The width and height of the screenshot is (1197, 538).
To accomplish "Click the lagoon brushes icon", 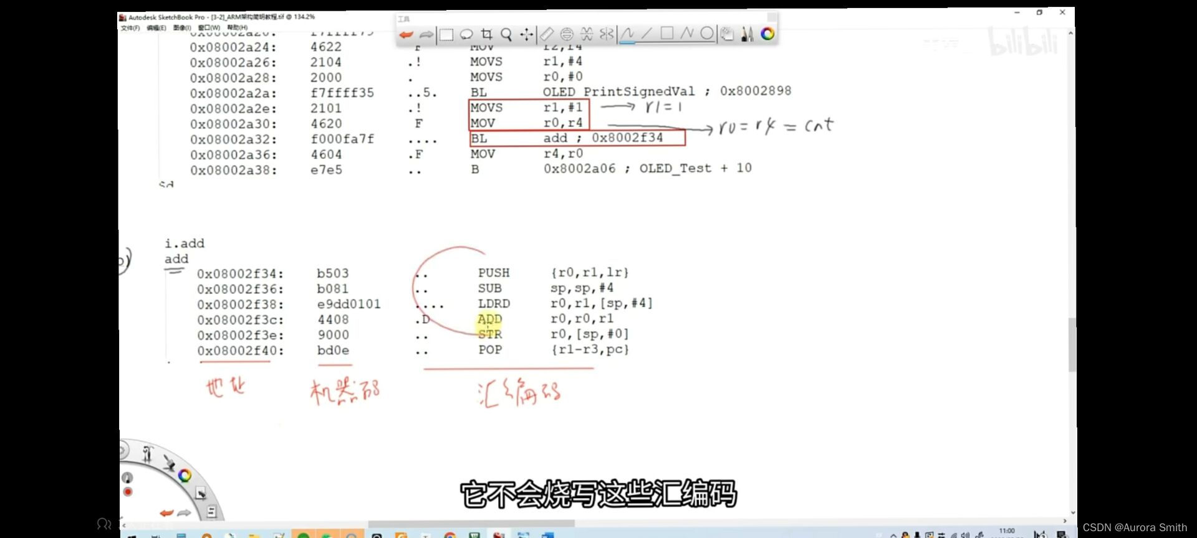I will [169, 462].
